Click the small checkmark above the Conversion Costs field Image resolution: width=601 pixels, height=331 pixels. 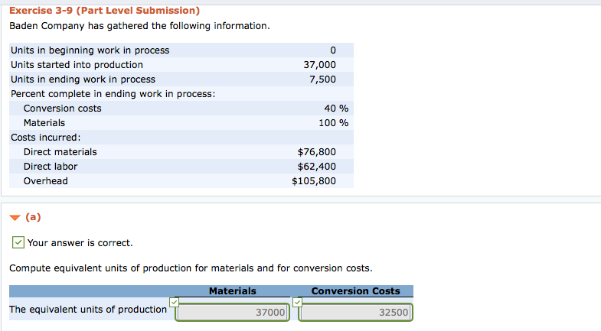[298, 302]
